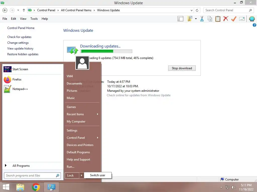
Task: Open Start Screen from start menu
Action: tap(32, 69)
